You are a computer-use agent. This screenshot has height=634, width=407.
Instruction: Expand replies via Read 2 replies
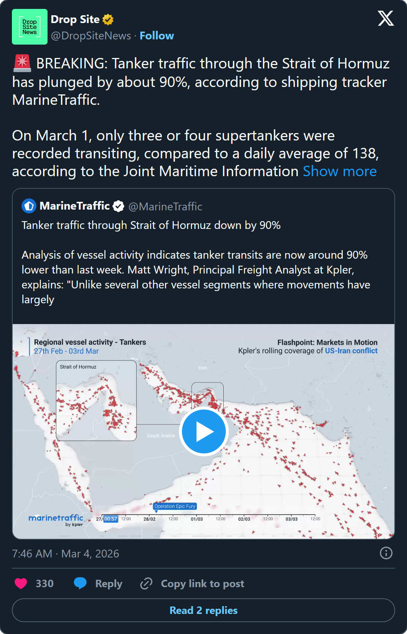point(203,610)
